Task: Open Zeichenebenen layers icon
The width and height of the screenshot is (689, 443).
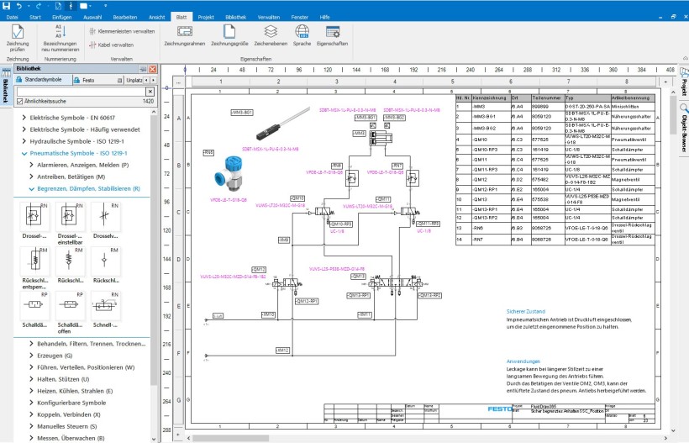Action: (x=271, y=35)
